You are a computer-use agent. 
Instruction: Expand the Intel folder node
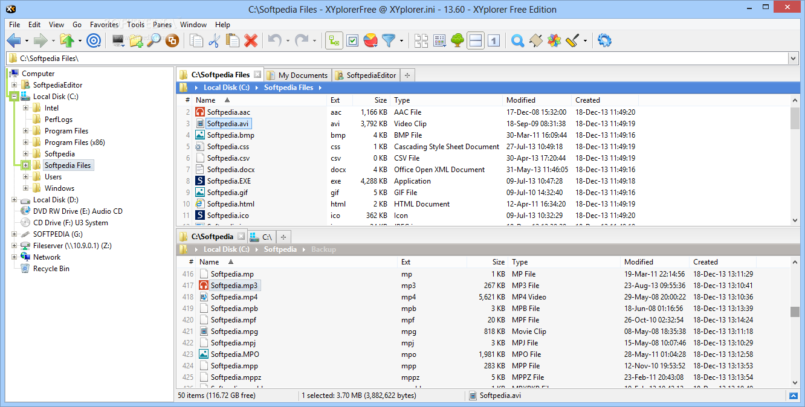(25, 108)
